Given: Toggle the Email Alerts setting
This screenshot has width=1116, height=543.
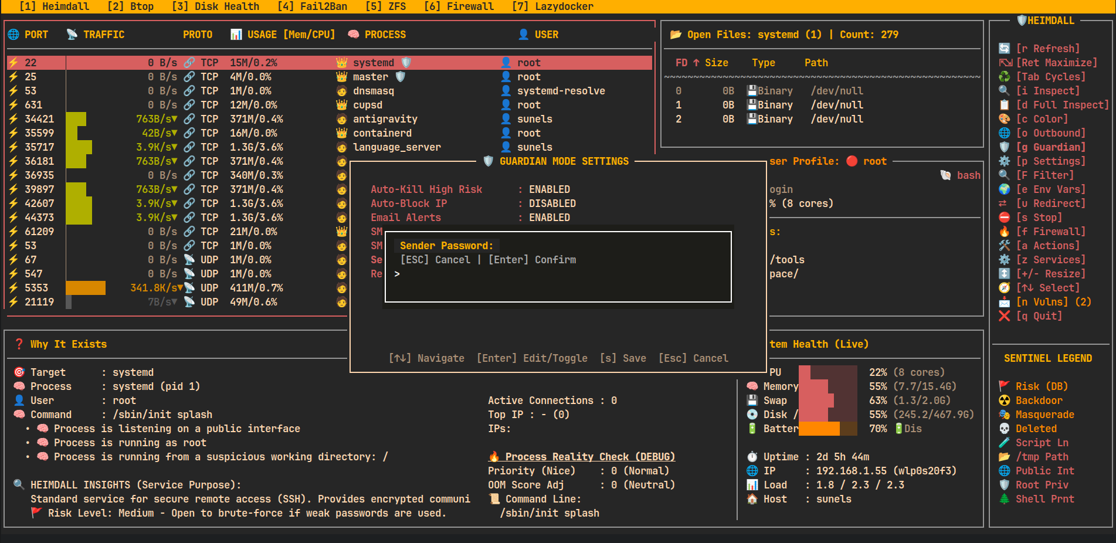Looking at the screenshot, I should point(470,218).
